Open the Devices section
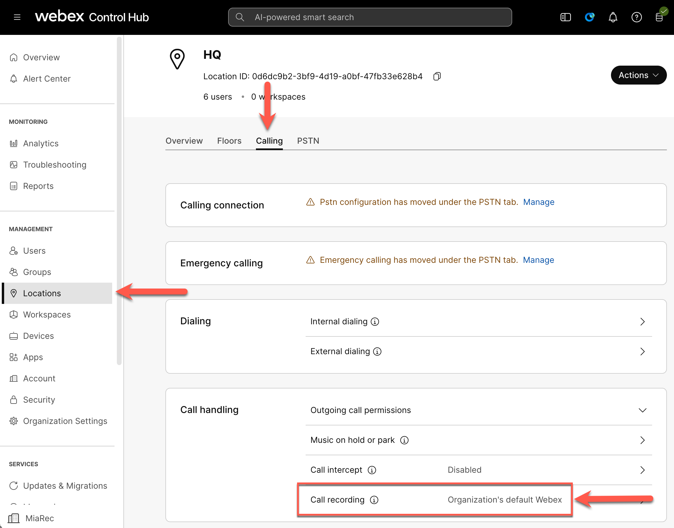 [x=38, y=336]
